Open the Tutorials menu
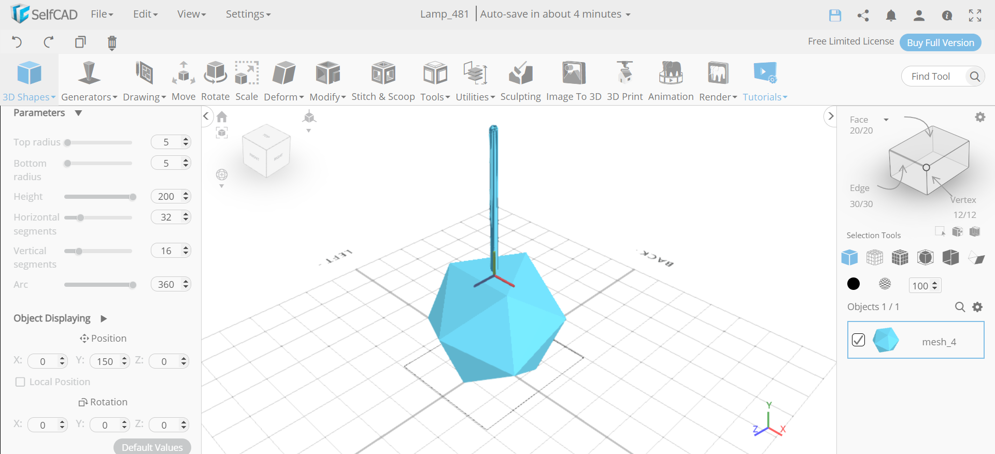This screenshot has width=995, height=454. pyautogui.click(x=765, y=81)
